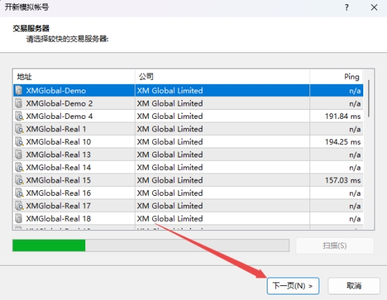Click XM Global Limited in XMGlobal-Real 13 row
This screenshot has width=387, height=300.
click(x=170, y=155)
